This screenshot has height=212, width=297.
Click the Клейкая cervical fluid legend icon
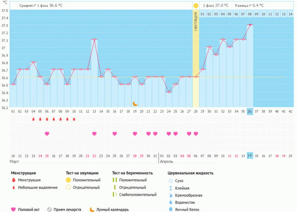tap(170, 188)
